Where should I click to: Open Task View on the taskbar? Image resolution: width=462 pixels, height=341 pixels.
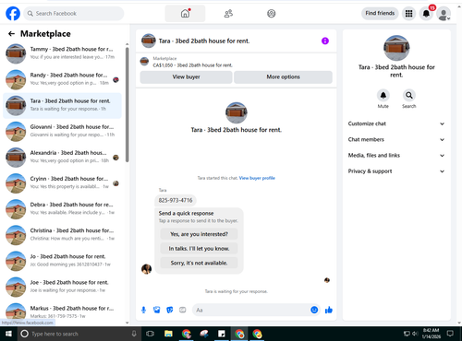(x=150, y=334)
